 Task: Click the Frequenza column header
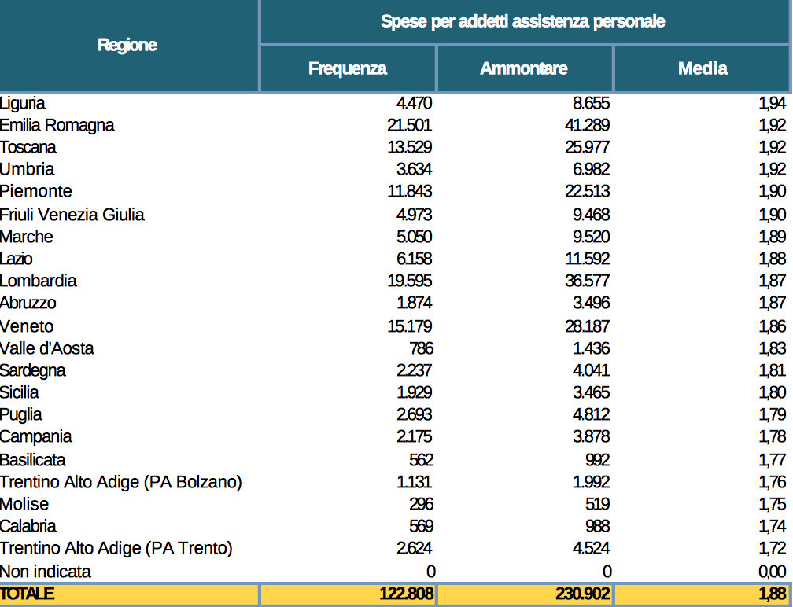(x=348, y=68)
